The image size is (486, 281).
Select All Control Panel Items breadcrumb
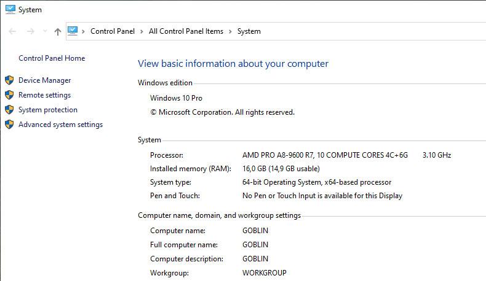tap(186, 31)
